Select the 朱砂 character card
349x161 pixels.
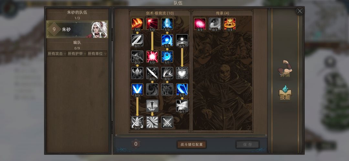(x=77, y=29)
